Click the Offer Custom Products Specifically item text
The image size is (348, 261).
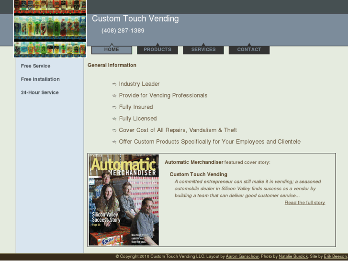point(210,142)
